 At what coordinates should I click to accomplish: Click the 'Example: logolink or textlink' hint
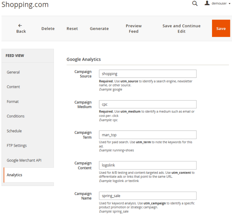pos(119,181)
